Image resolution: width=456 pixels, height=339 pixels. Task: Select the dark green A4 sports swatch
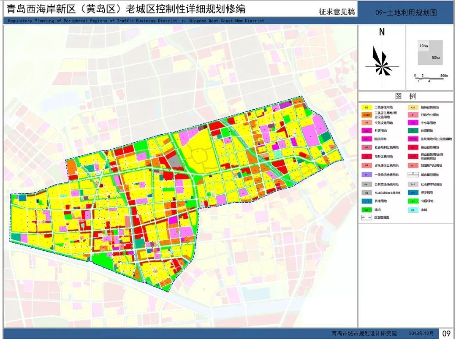(x=413, y=131)
